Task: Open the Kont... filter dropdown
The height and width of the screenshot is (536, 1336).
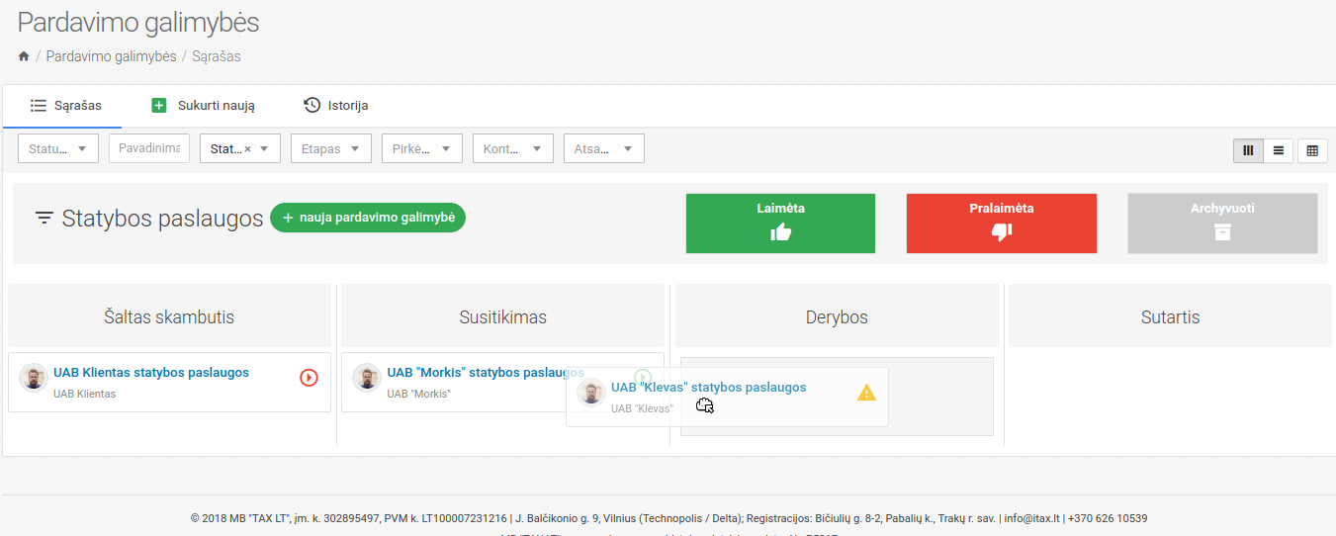Action: [x=512, y=149]
